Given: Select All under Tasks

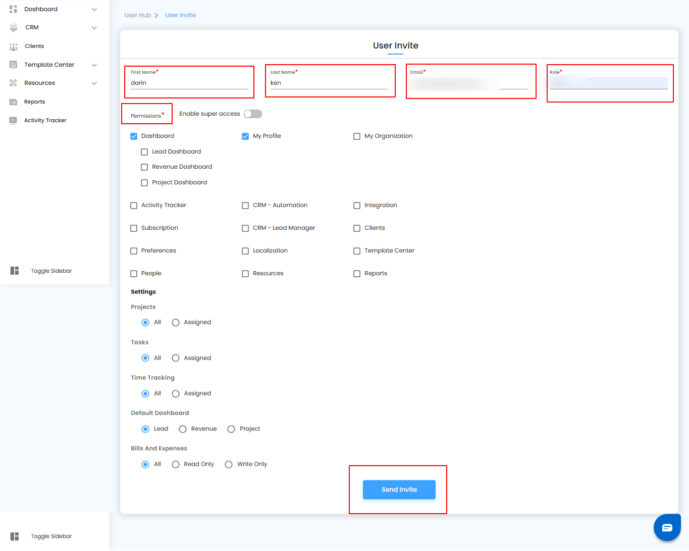Looking at the screenshot, I should pyautogui.click(x=145, y=358).
